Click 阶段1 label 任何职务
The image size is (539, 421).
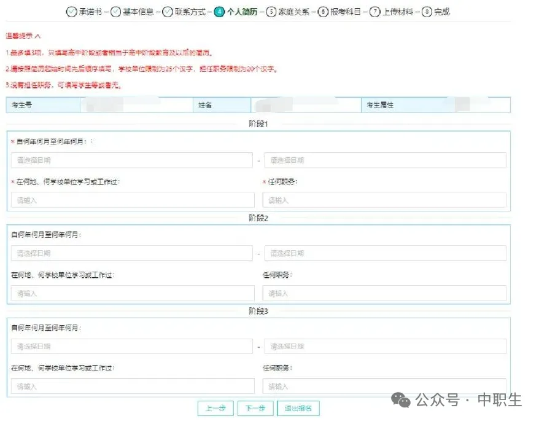pos(282,181)
